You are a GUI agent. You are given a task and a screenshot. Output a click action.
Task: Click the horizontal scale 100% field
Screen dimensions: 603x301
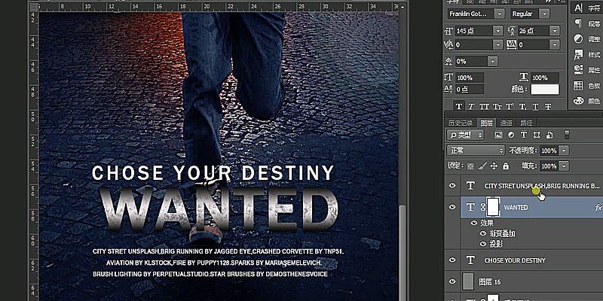pos(545,78)
